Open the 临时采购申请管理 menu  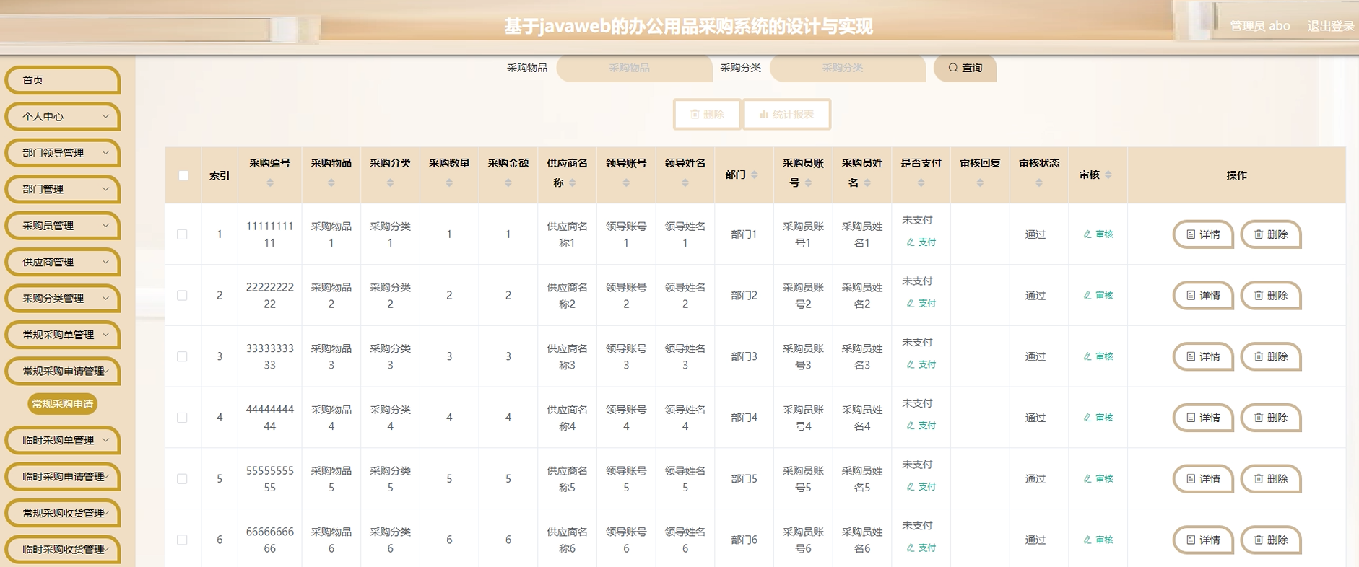[x=63, y=477]
